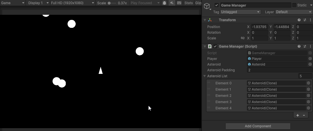Click the Asteroid Padding label
This screenshot has width=313, height=131.
click(x=221, y=70)
